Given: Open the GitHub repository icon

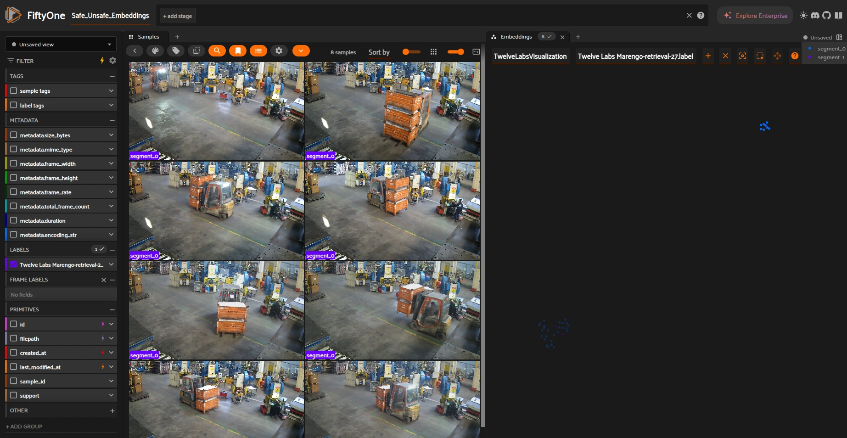Looking at the screenshot, I should 826,15.
